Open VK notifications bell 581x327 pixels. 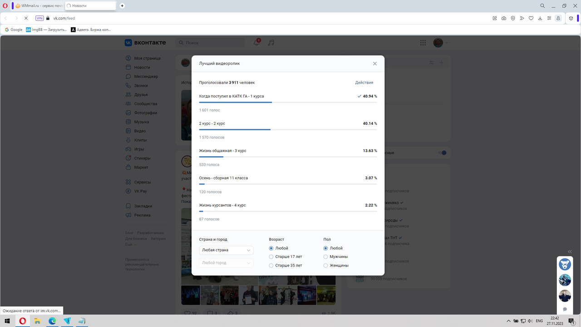coord(256,43)
